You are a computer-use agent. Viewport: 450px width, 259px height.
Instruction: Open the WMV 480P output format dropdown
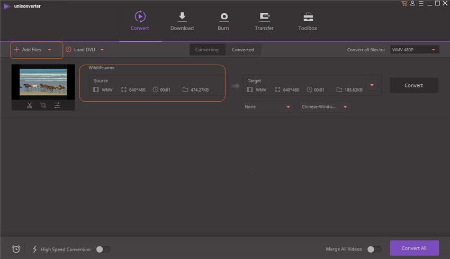[x=415, y=50]
